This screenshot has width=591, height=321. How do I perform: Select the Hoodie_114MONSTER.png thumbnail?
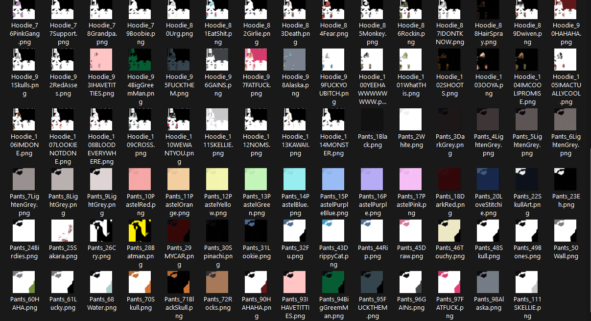(333, 120)
